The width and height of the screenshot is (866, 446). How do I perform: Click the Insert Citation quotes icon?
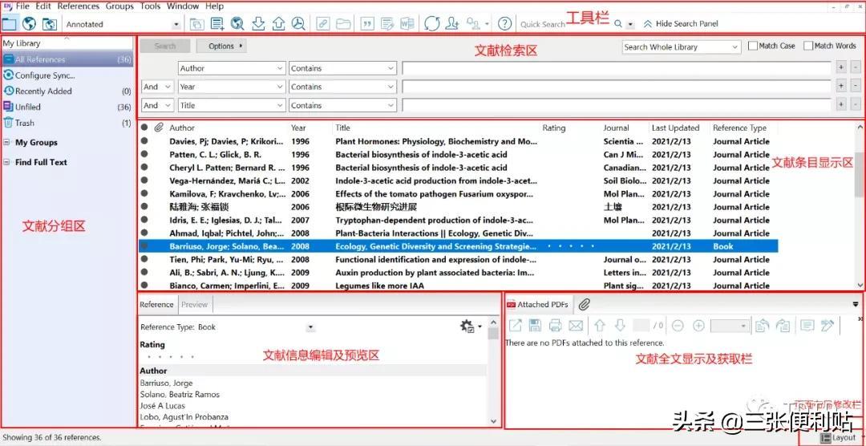point(366,24)
